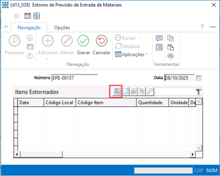Select the Navegação tab
This screenshot has width=220, height=176.
[29, 28]
